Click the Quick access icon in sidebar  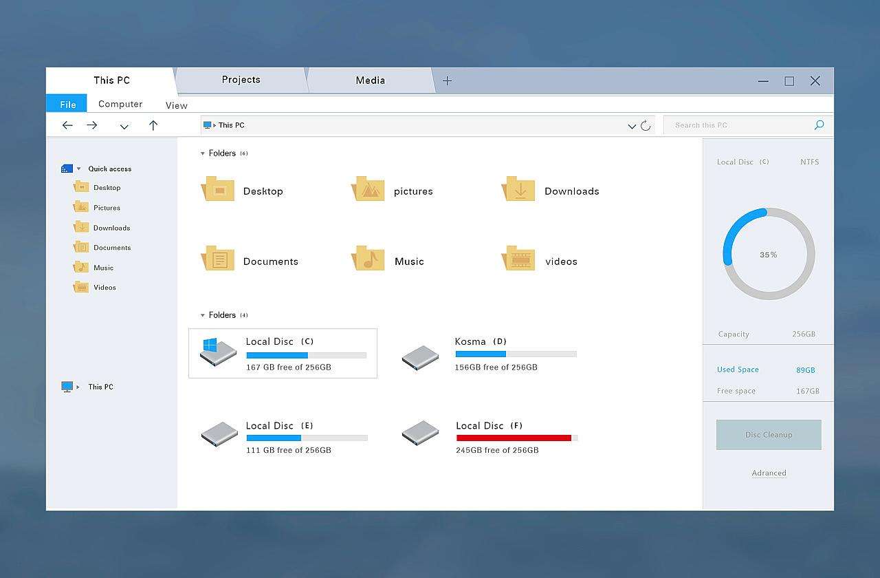(67, 169)
